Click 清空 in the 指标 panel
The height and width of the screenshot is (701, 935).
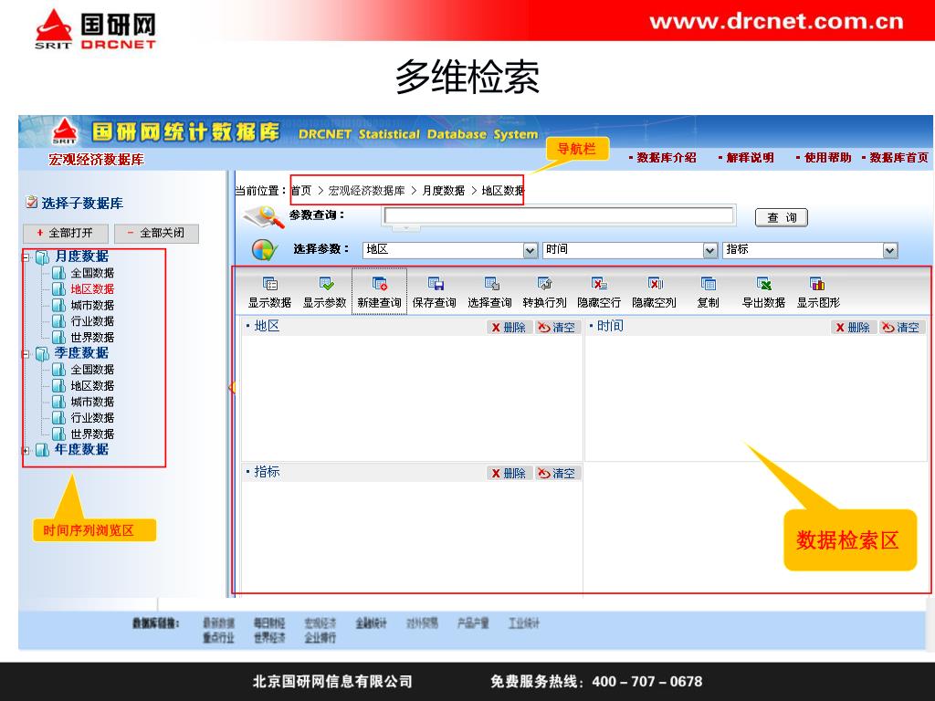pos(558,474)
